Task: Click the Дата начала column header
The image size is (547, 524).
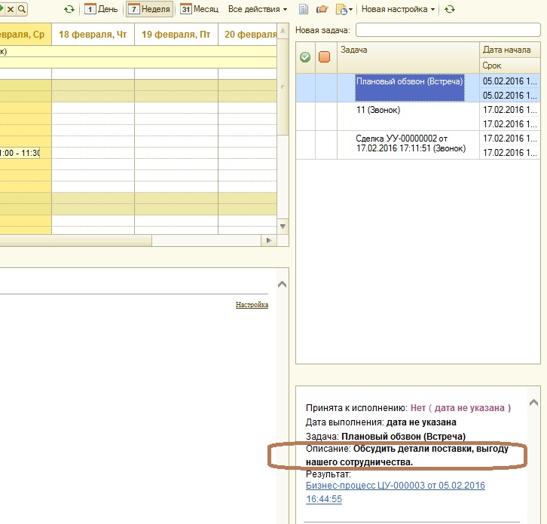Action: [x=509, y=50]
